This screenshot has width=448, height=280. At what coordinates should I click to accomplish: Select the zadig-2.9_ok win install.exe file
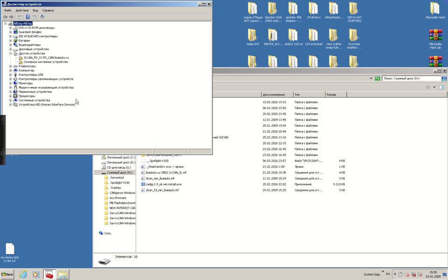(x=163, y=184)
